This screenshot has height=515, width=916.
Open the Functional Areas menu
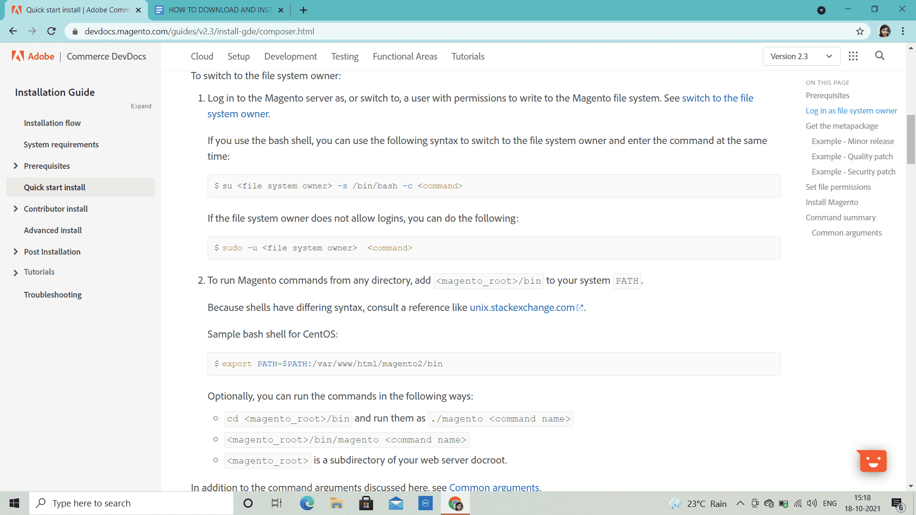click(x=405, y=56)
